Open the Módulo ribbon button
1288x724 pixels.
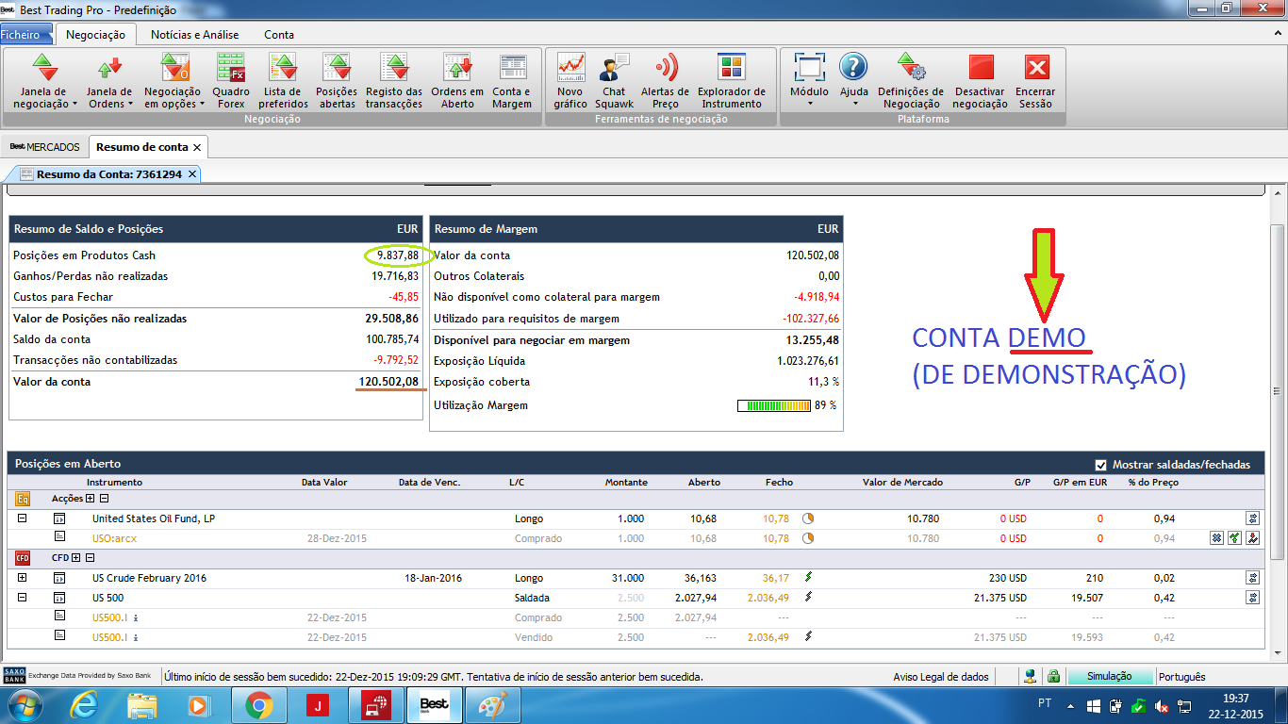tap(809, 81)
